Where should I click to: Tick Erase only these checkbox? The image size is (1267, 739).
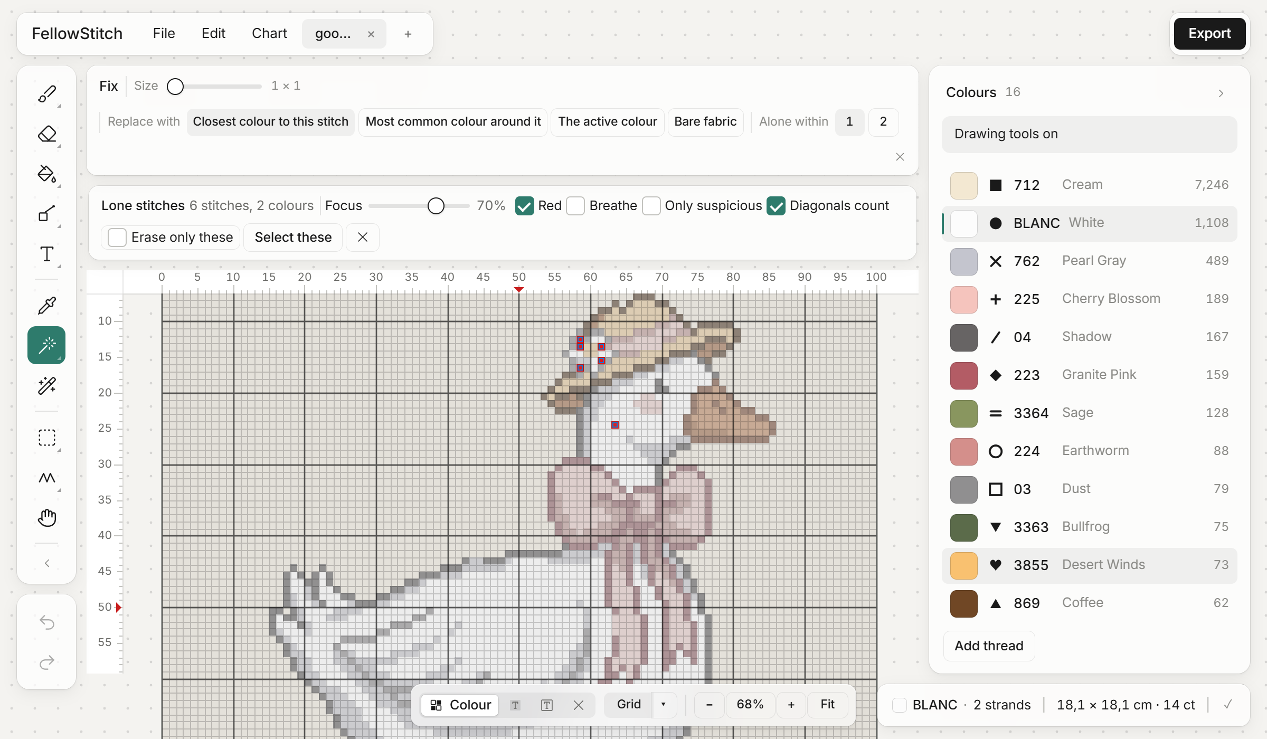pyautogui.click(x=117, y=238)
